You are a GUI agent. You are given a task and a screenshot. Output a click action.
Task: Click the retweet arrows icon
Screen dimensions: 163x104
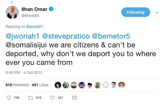point(30,98)
